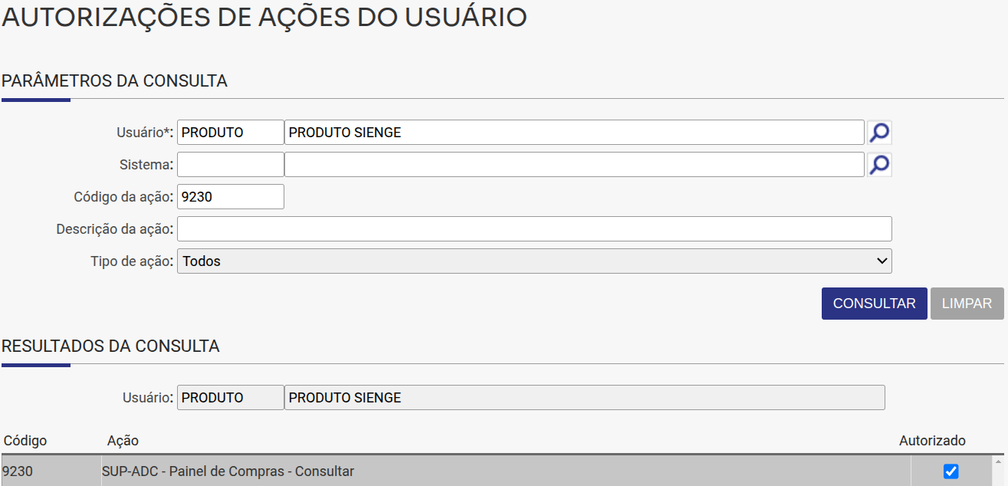1008x486 pixels.
Task: Select 'Todos' in the Tipo de ação selector
Action: (x=534, y=261)
